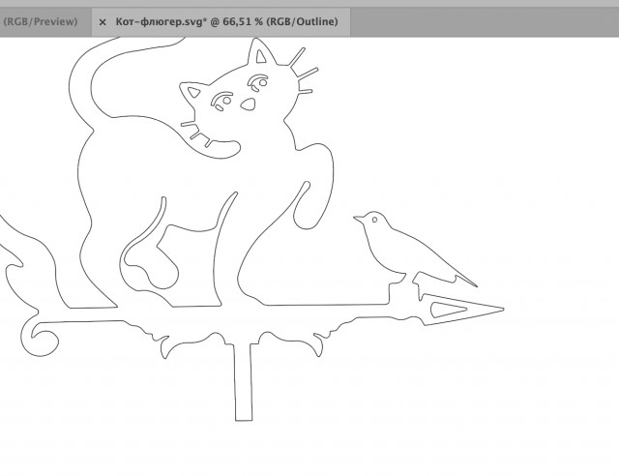Select the bird's beak outline
Screen dimensions: 619x476
(356, 220)
